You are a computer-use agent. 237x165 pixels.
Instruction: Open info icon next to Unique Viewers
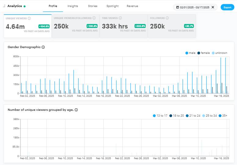click(29, 18)
